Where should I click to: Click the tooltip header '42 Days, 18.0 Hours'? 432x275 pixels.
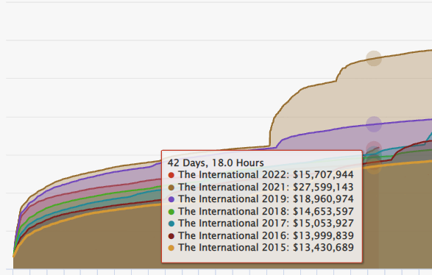pos(216,163)
